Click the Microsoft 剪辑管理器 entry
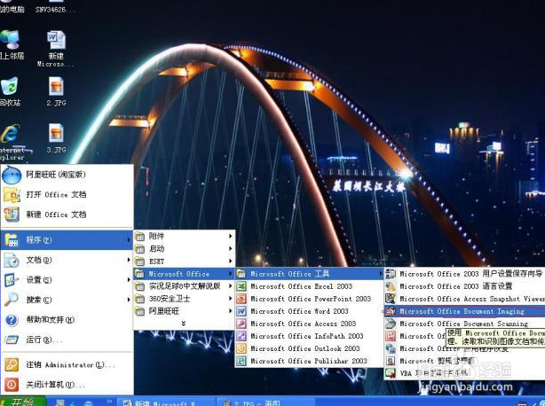 pyautogui.click(x=465, y=361)
